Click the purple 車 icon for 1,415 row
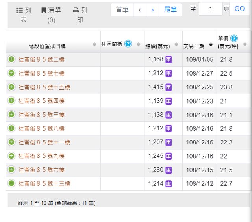Image resolution: width=252 pixels, height=222 pixels. (x=169, y=87)
